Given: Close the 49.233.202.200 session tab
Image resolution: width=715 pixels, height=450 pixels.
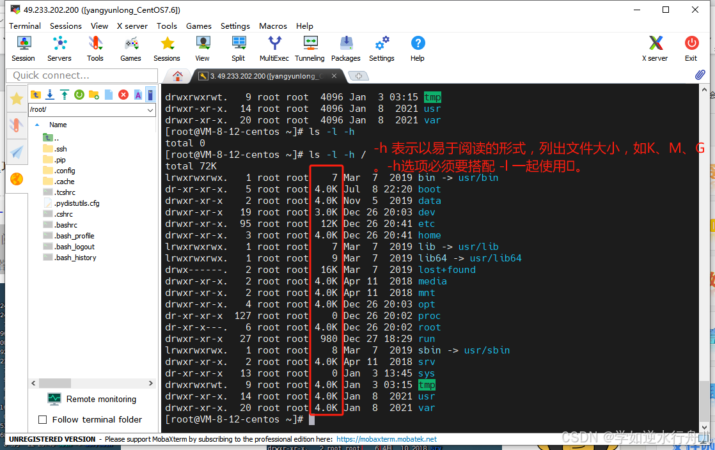Looking at the screenshot, I should (334, 76).
